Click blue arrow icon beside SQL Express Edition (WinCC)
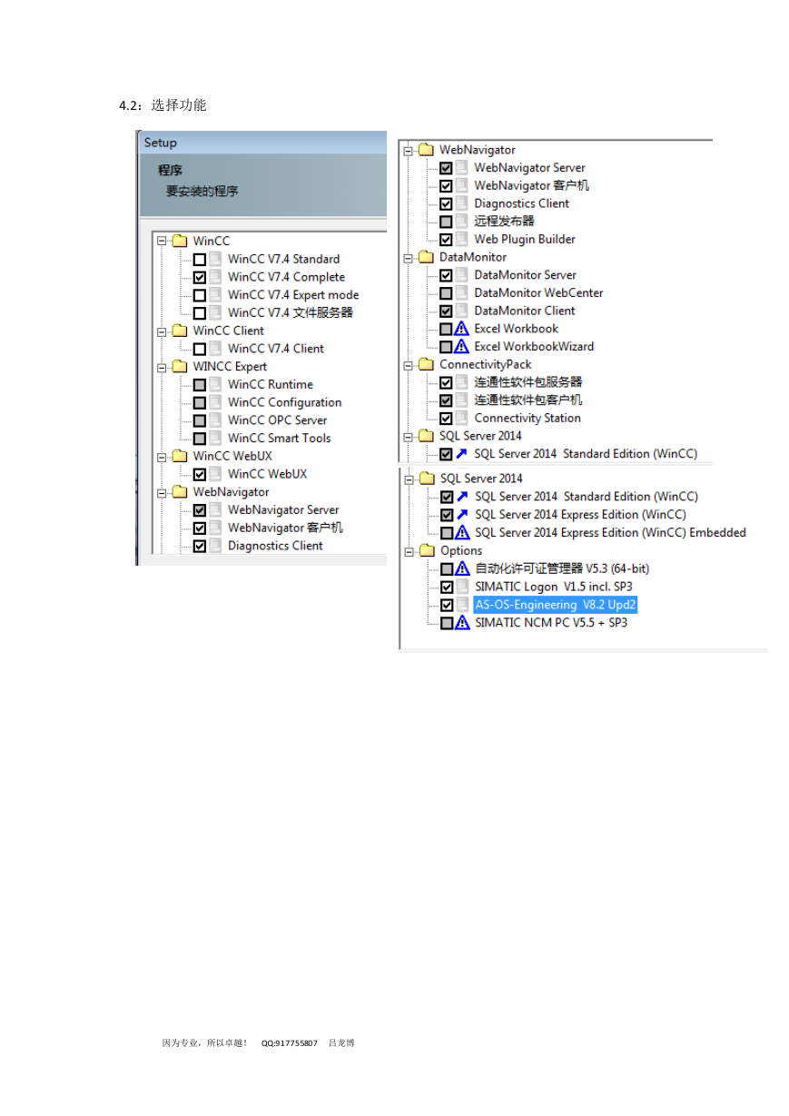The height and width of the screenshot is (1116, 789). 463,514
